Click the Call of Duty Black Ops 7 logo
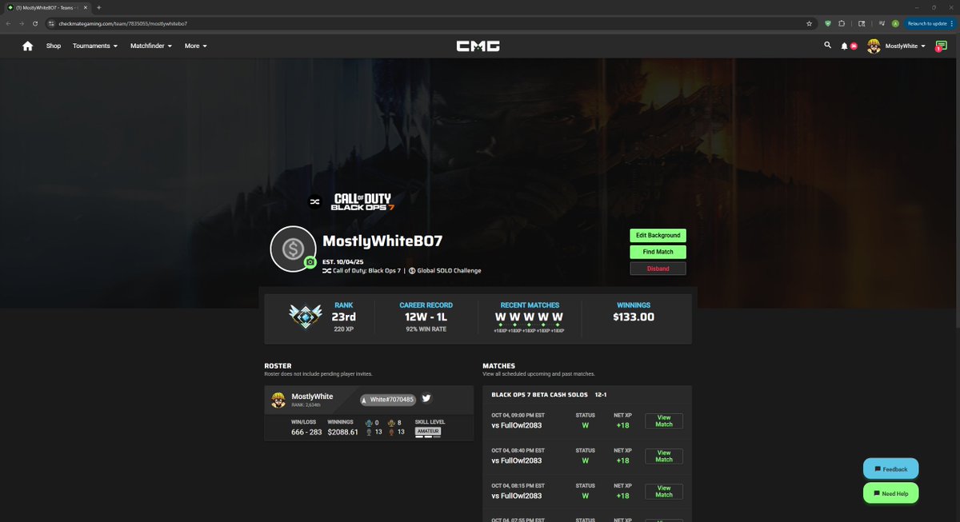 (362, 201)
